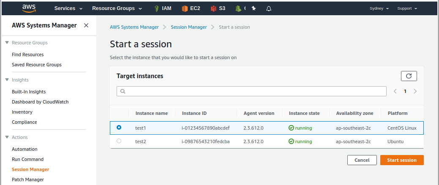The image size is (439, 185).
Task: Click the Agent version column header
Action: pyautogui.click(x=259, y=113)
